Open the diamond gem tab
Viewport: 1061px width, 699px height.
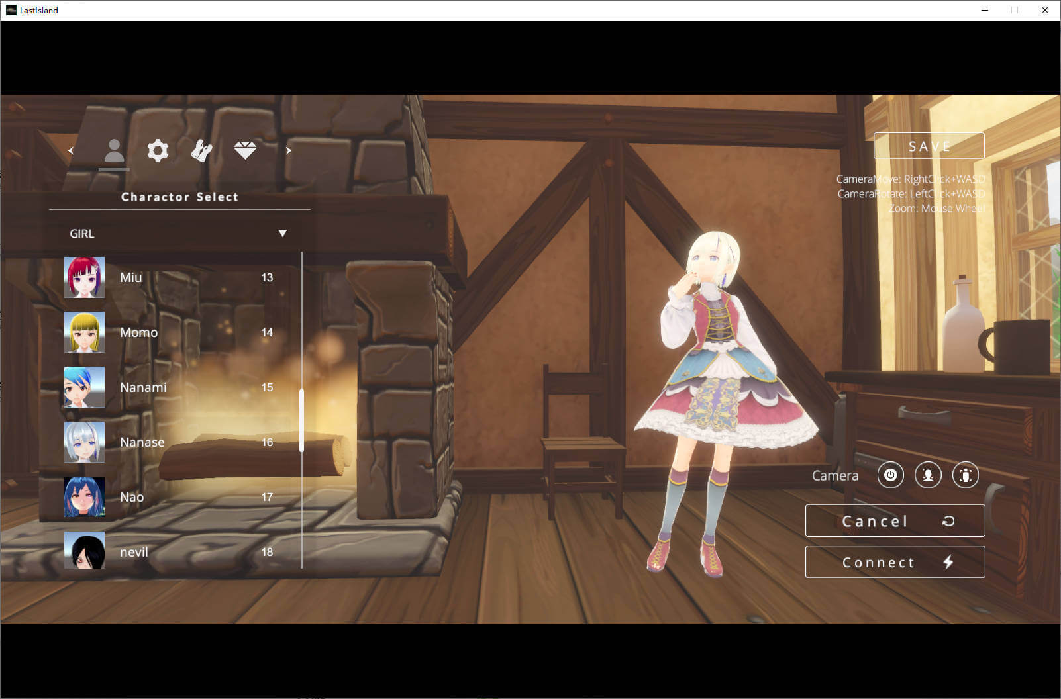point(245,150)
